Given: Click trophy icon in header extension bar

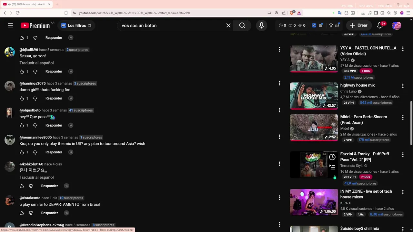Looking at the screenshot, I should (331, 25).
